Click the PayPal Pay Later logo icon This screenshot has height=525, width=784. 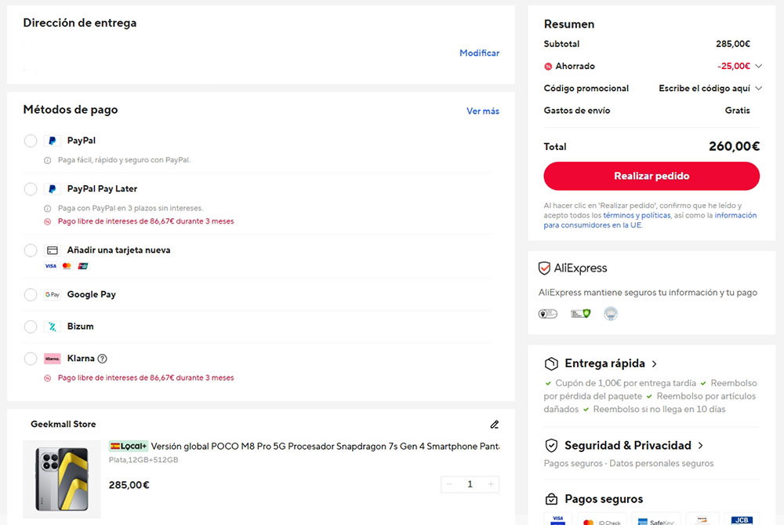tap(52, 188)
